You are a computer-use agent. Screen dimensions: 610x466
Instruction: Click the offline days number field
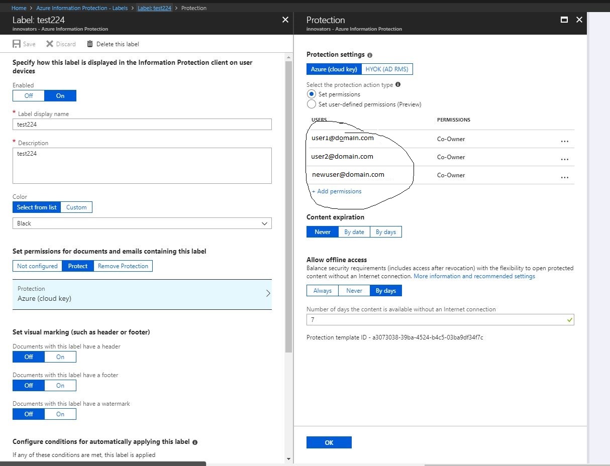[440, 320]
